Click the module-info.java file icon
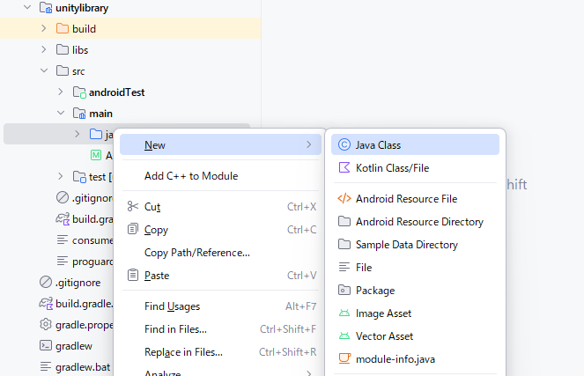Viewport: 584px width, 376px height. (x=344, y=359)
